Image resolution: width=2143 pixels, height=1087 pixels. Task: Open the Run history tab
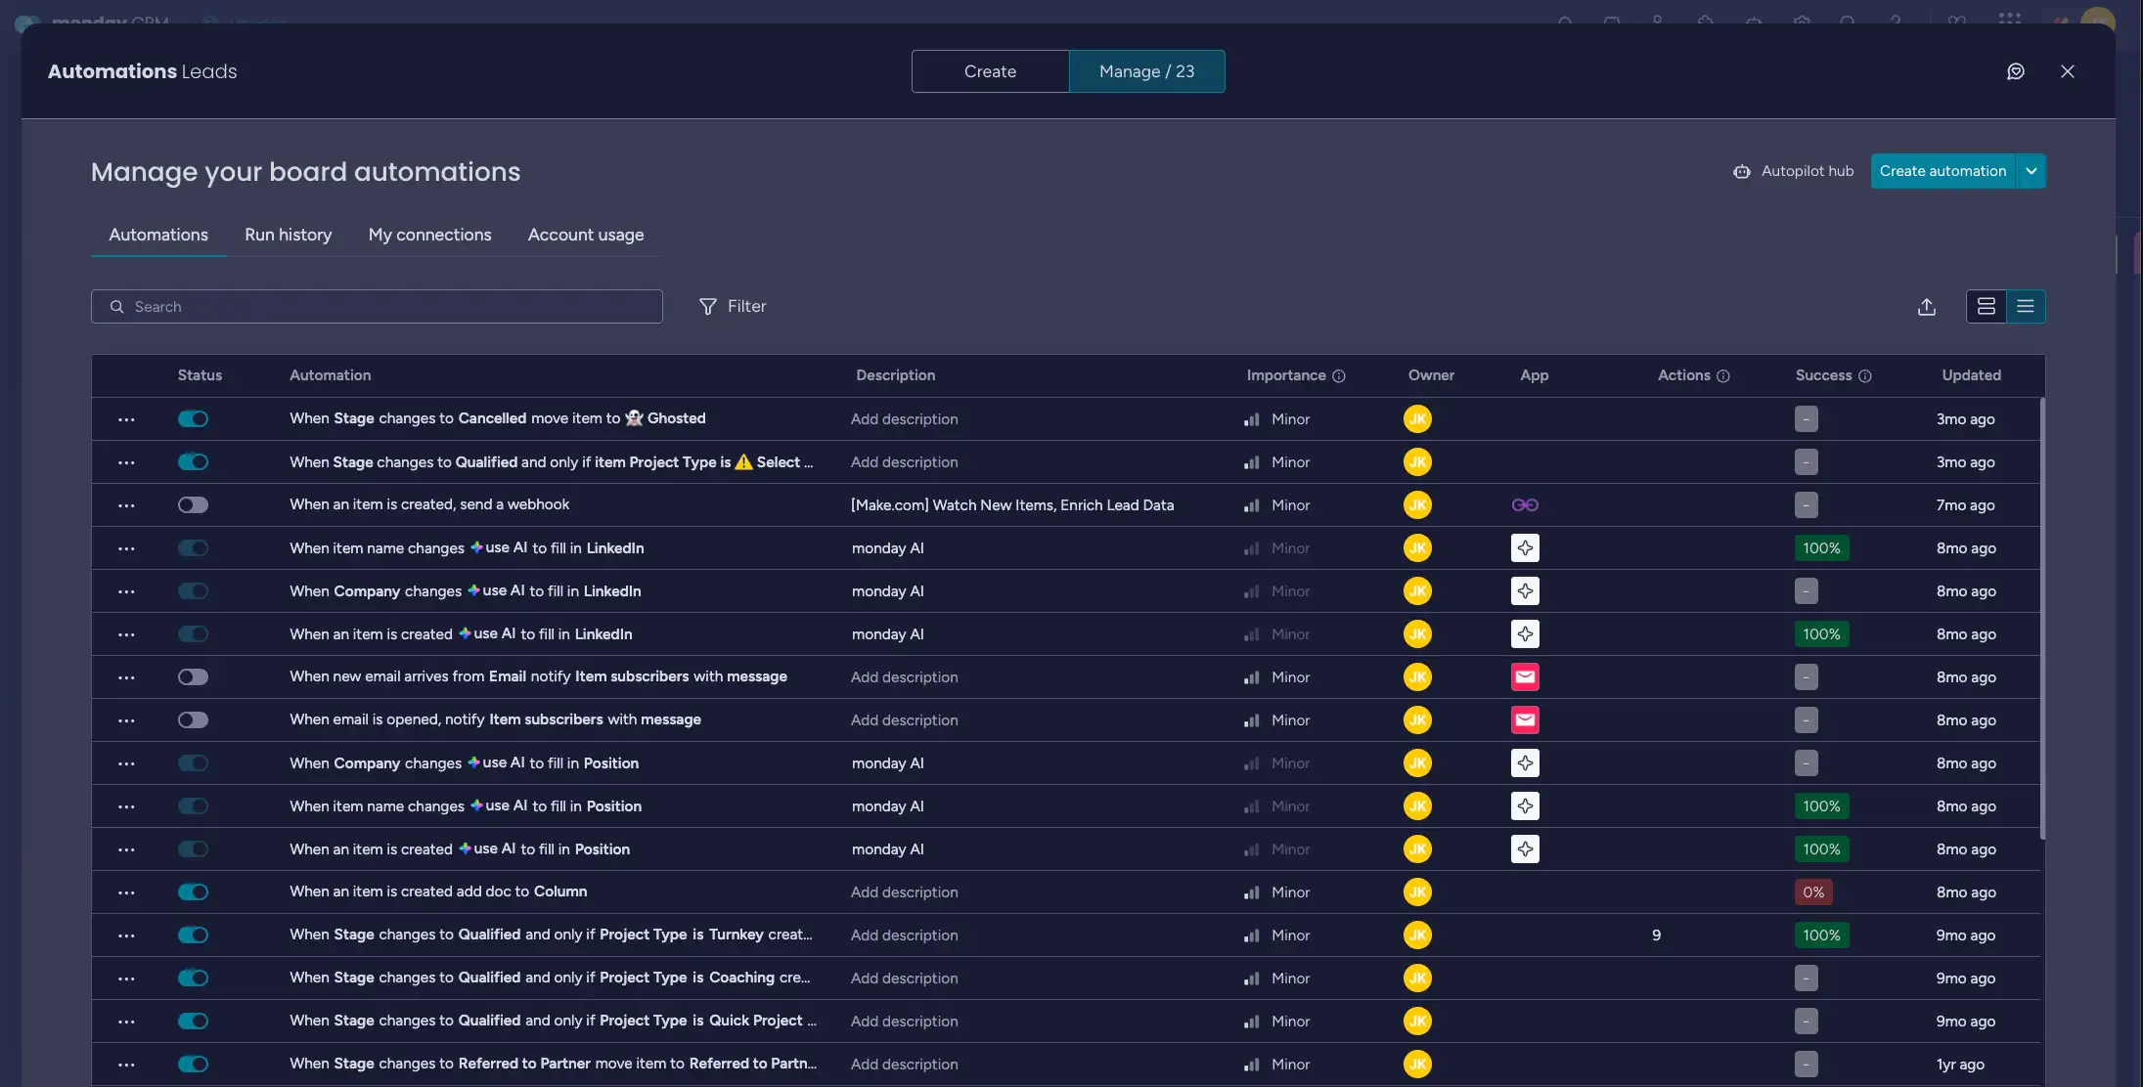pyautogui.click(x=289, y=235)
